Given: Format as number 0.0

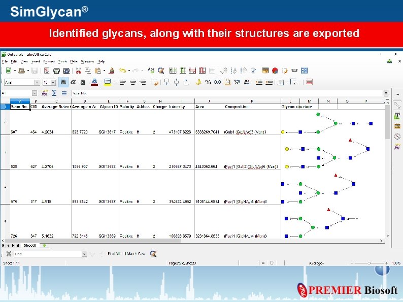Looking at the screenshot, I should click(x=218, y=82).
